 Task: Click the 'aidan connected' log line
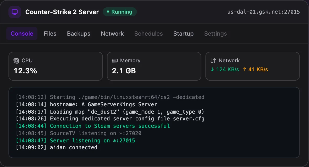57,148
